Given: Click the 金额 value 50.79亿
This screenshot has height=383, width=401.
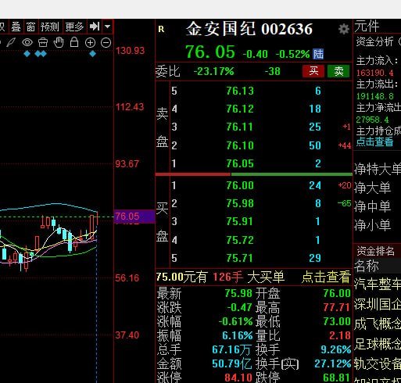Looking at the screenshot, I should pos(231,363).
